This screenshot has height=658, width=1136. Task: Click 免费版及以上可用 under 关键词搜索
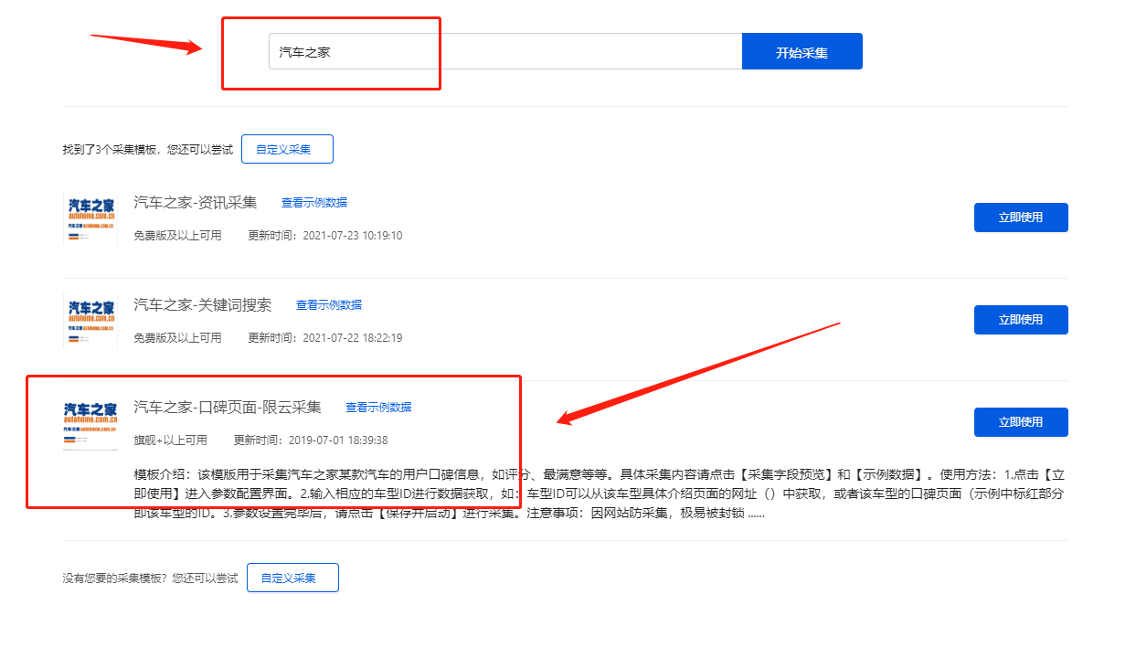[x=177, y=338]
